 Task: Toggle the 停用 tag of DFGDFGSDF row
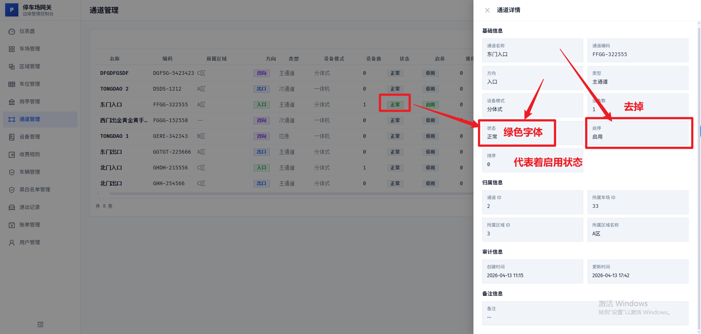pos(430,73)
